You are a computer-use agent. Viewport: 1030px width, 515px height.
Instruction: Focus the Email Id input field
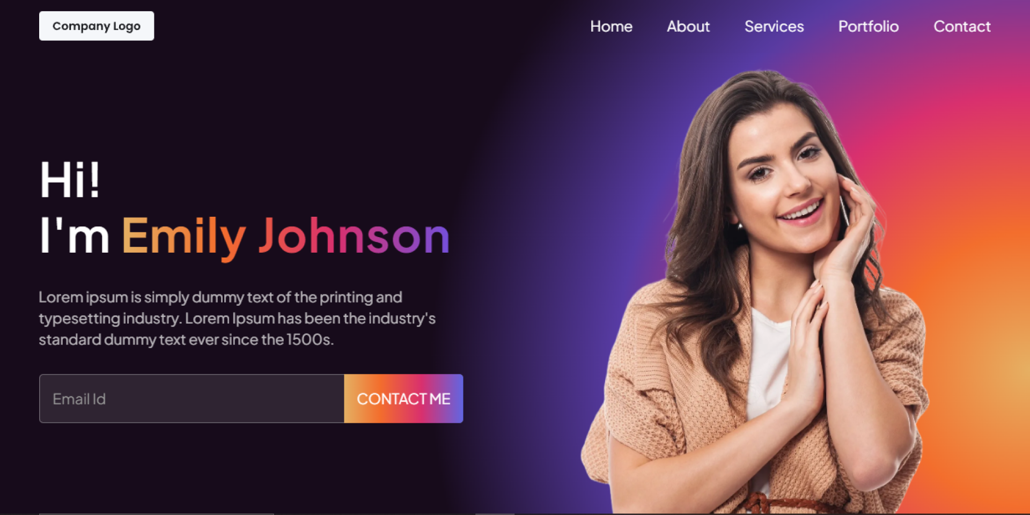pyautogui.click(x=192, y=399)
